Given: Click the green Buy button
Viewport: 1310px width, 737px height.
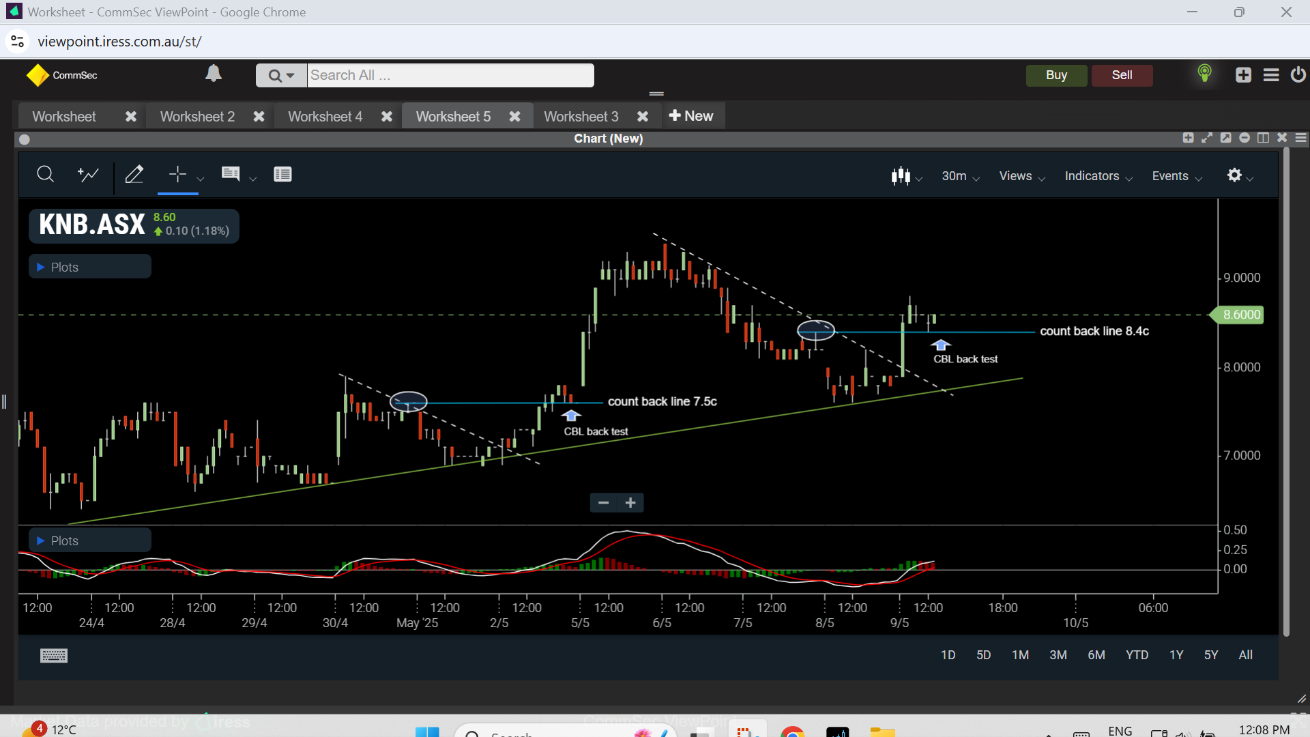Looking at the screenshot, I should (x=1056, y=75).
